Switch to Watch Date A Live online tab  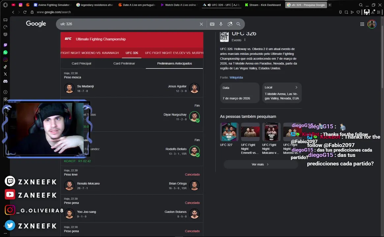pos(179,5)
